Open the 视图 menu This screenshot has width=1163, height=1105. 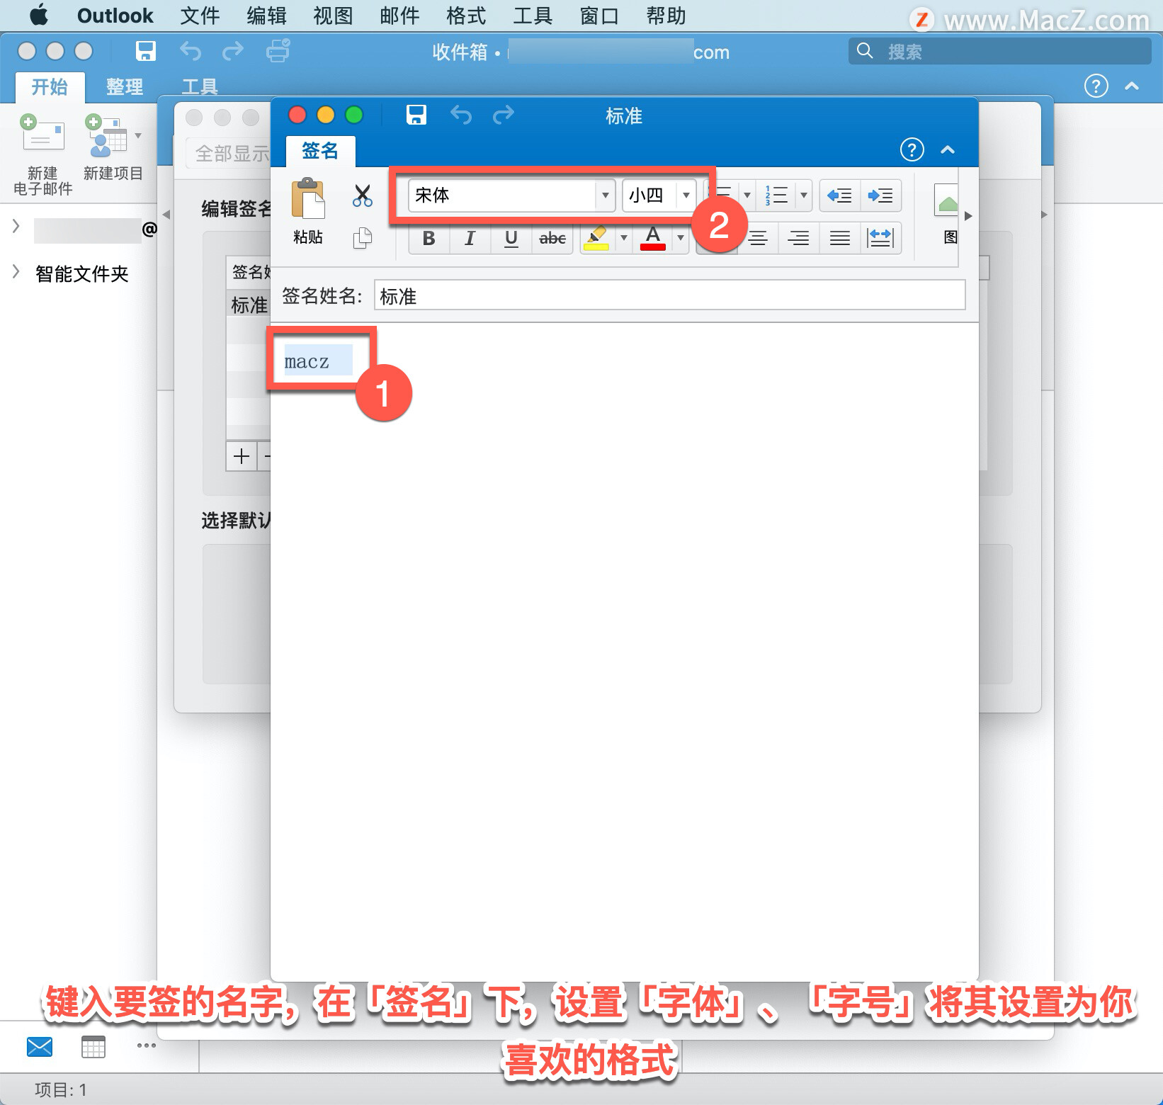[333, 16]
